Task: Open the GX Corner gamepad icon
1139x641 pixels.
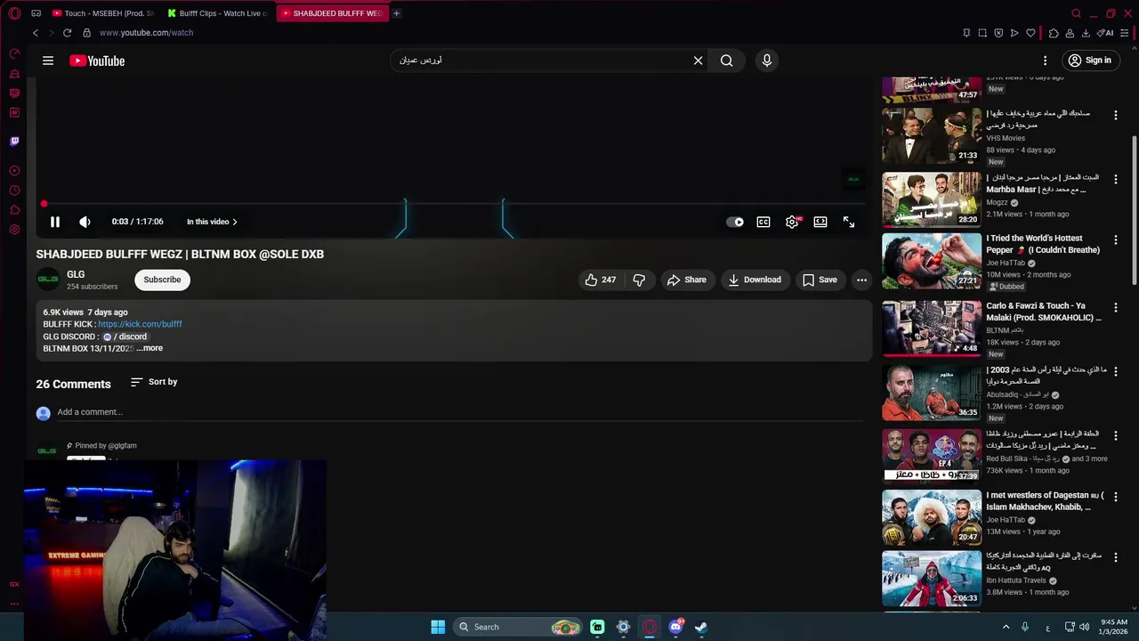Action: 36,13
